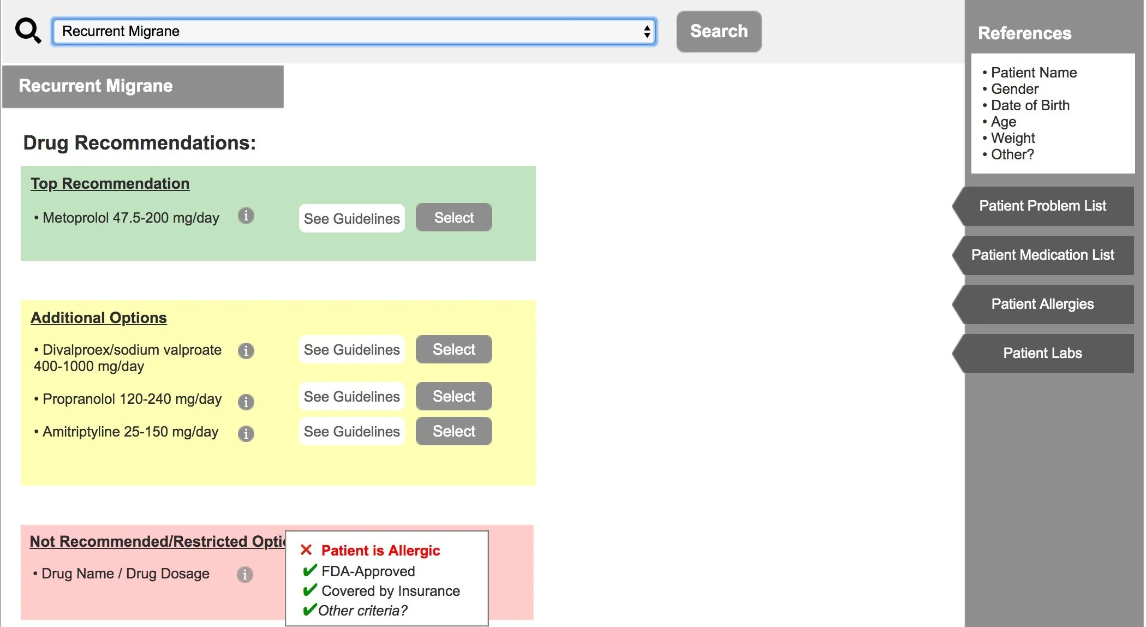1146x627 pixels.
Task: Click the Search button
Action: pos(718,31)
